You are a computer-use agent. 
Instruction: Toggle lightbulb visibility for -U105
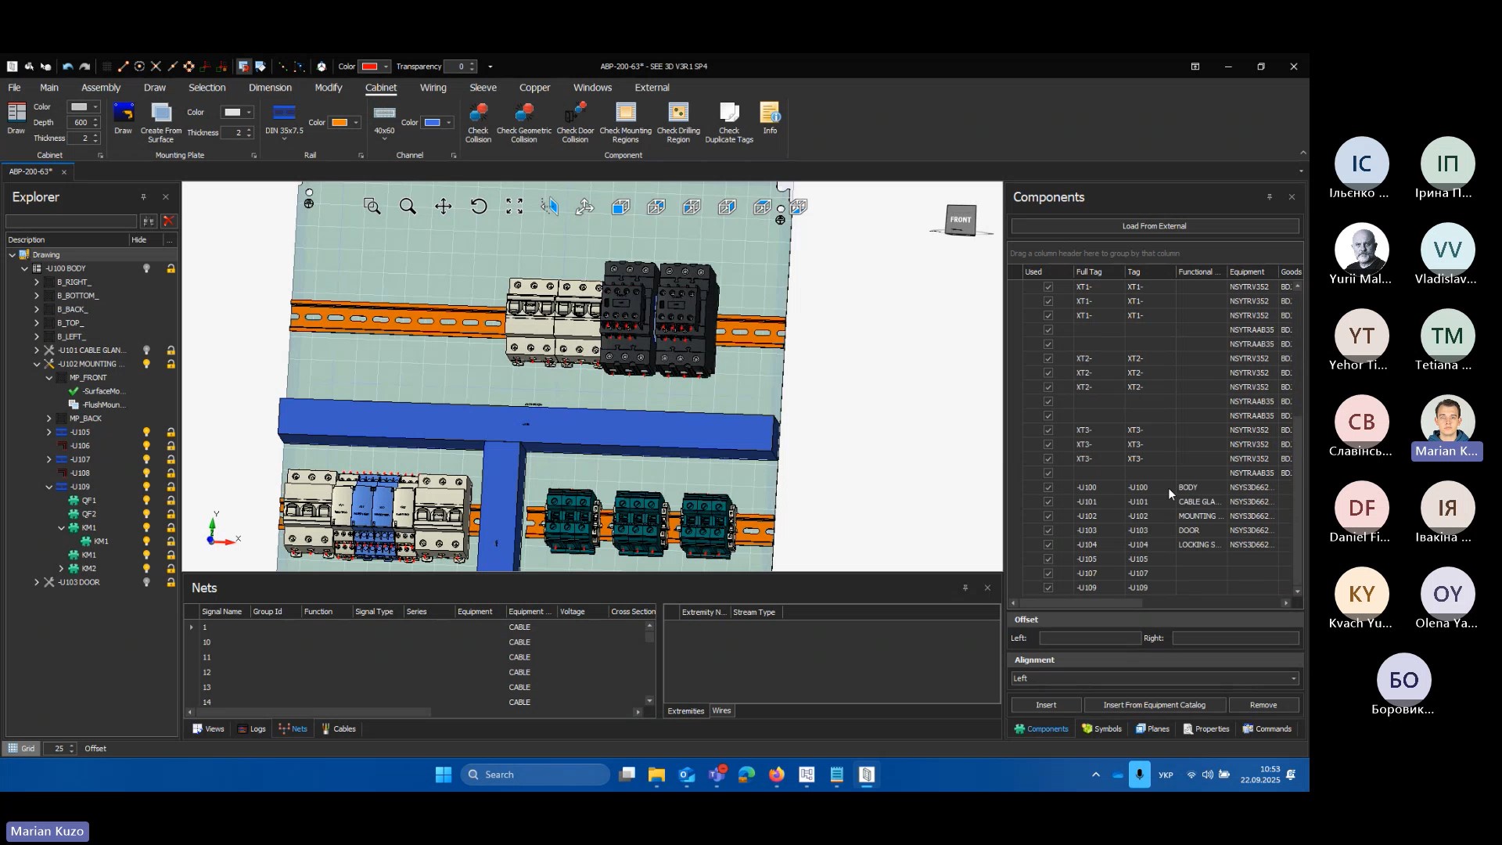tap(146, 432)
